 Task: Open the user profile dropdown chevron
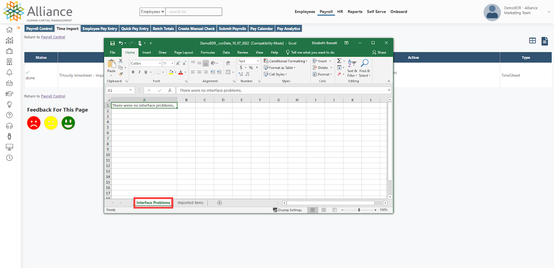pyautogui.click(x=549, y=12)
